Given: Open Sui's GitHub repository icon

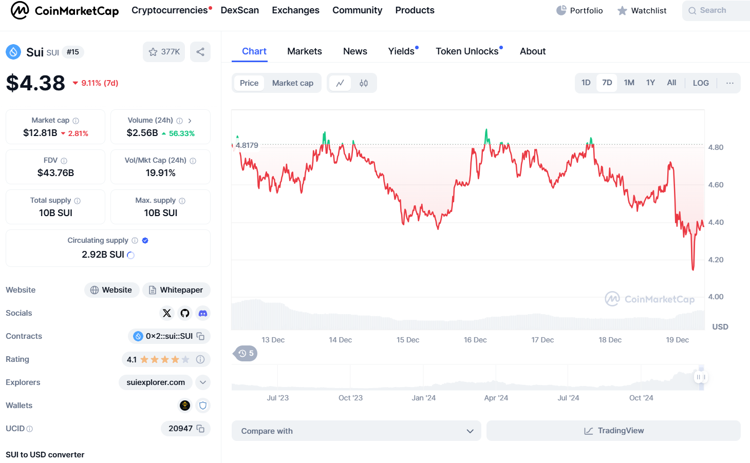Looking at the screenshot, I should pyautogui.click(x=185, y=313).
